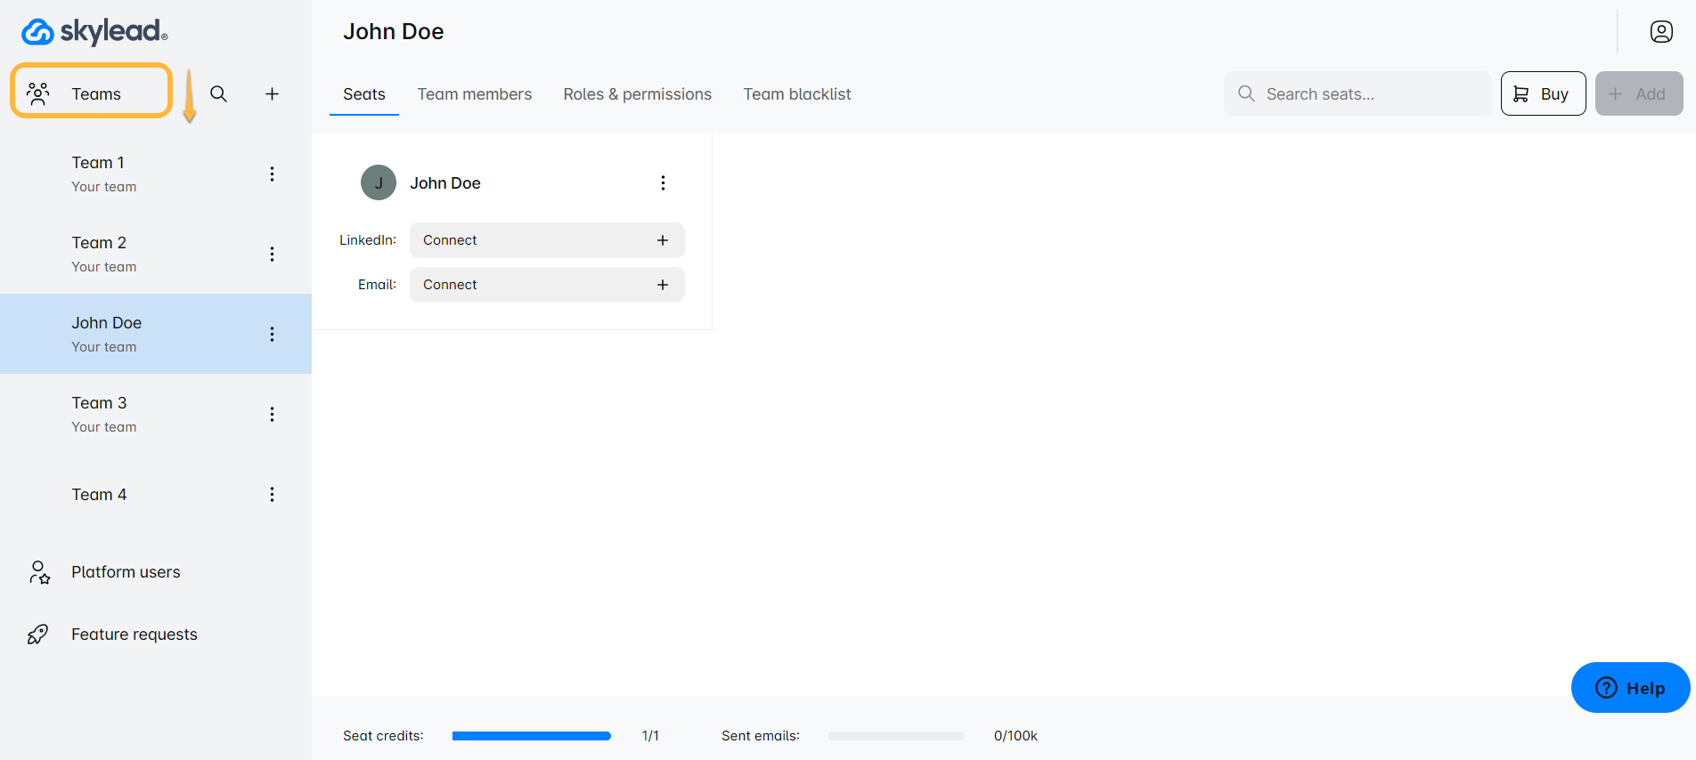1696x760 pixels.
Task: Go to Team blacklist tab
Action: point(796,94)
